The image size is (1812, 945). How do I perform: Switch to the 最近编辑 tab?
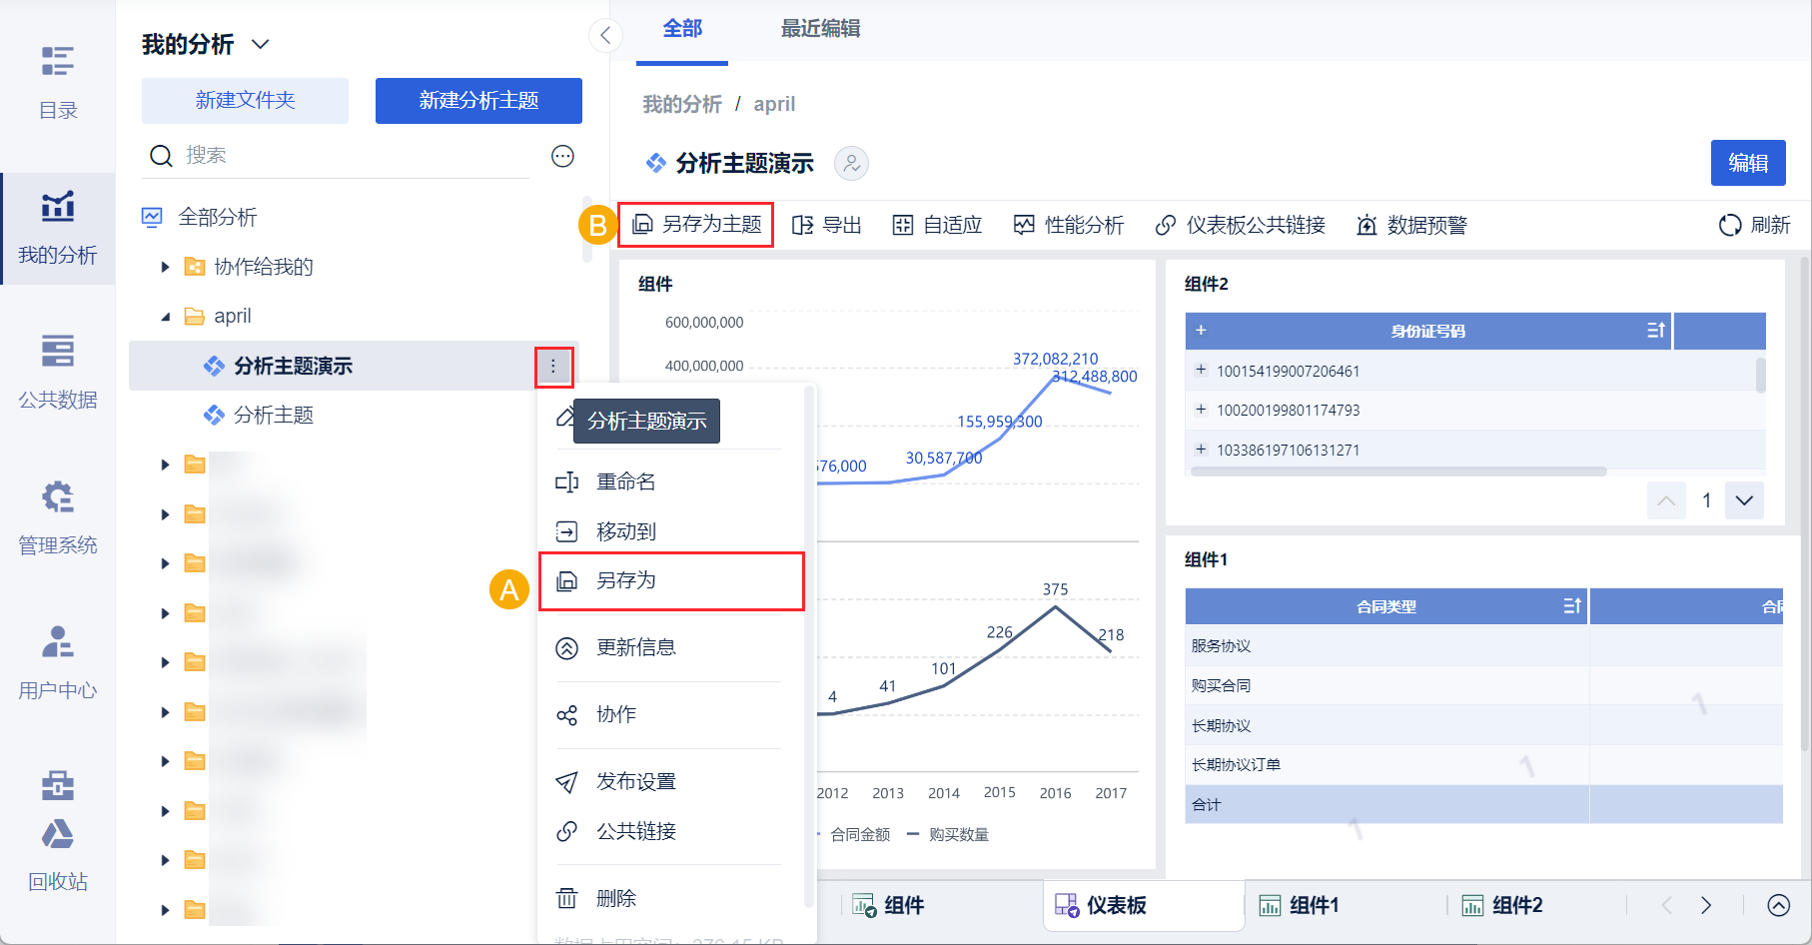click(x=820, y=29)
